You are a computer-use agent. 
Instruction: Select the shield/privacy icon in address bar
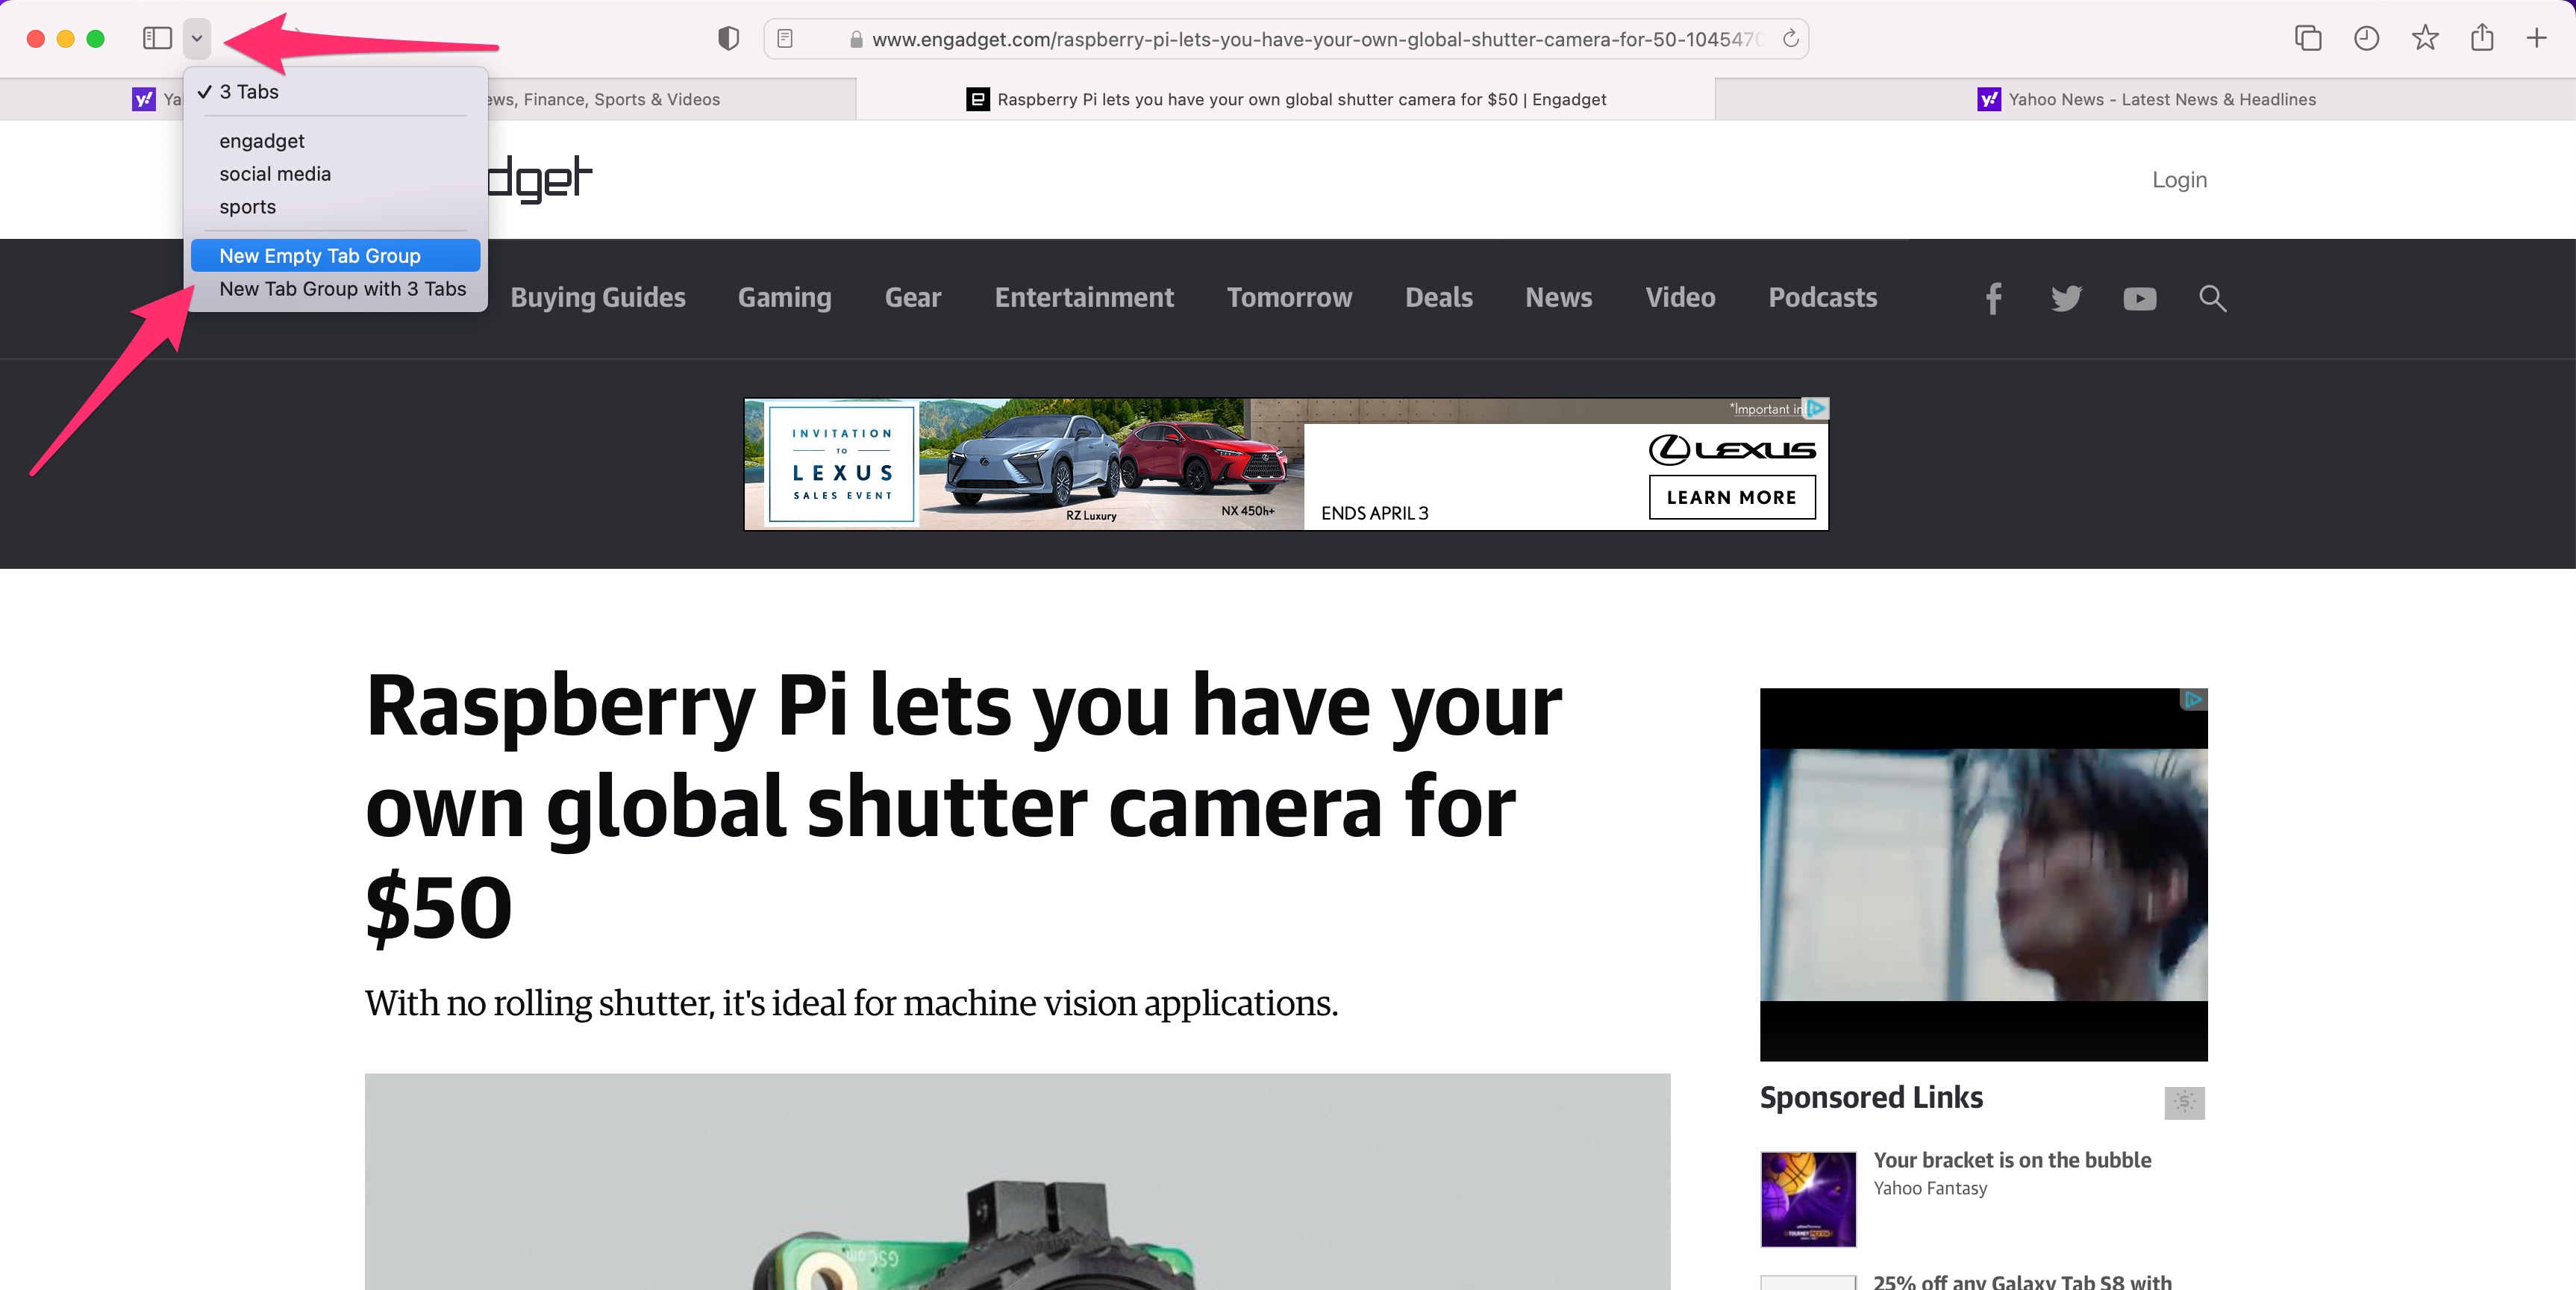point(728,36)
